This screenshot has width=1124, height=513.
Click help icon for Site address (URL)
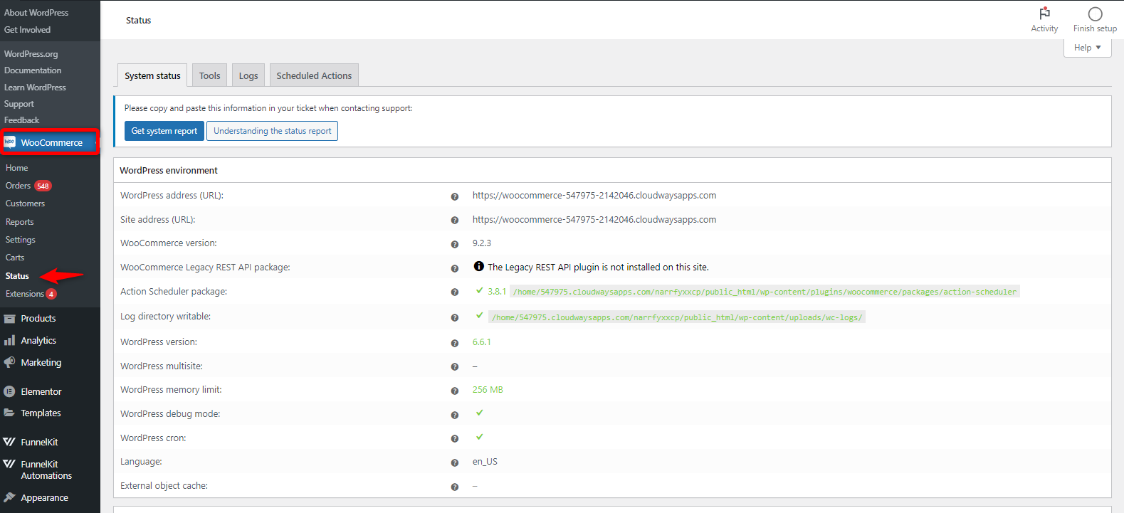pyautogui.click(x=455, y=221)
